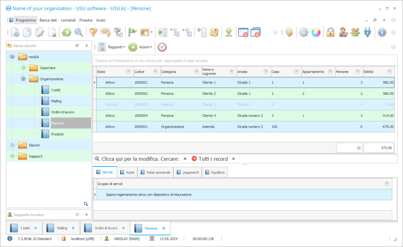Open the Rapporti dropdown
This screenshot has width=403, height=247.
(x=116, y=47)
